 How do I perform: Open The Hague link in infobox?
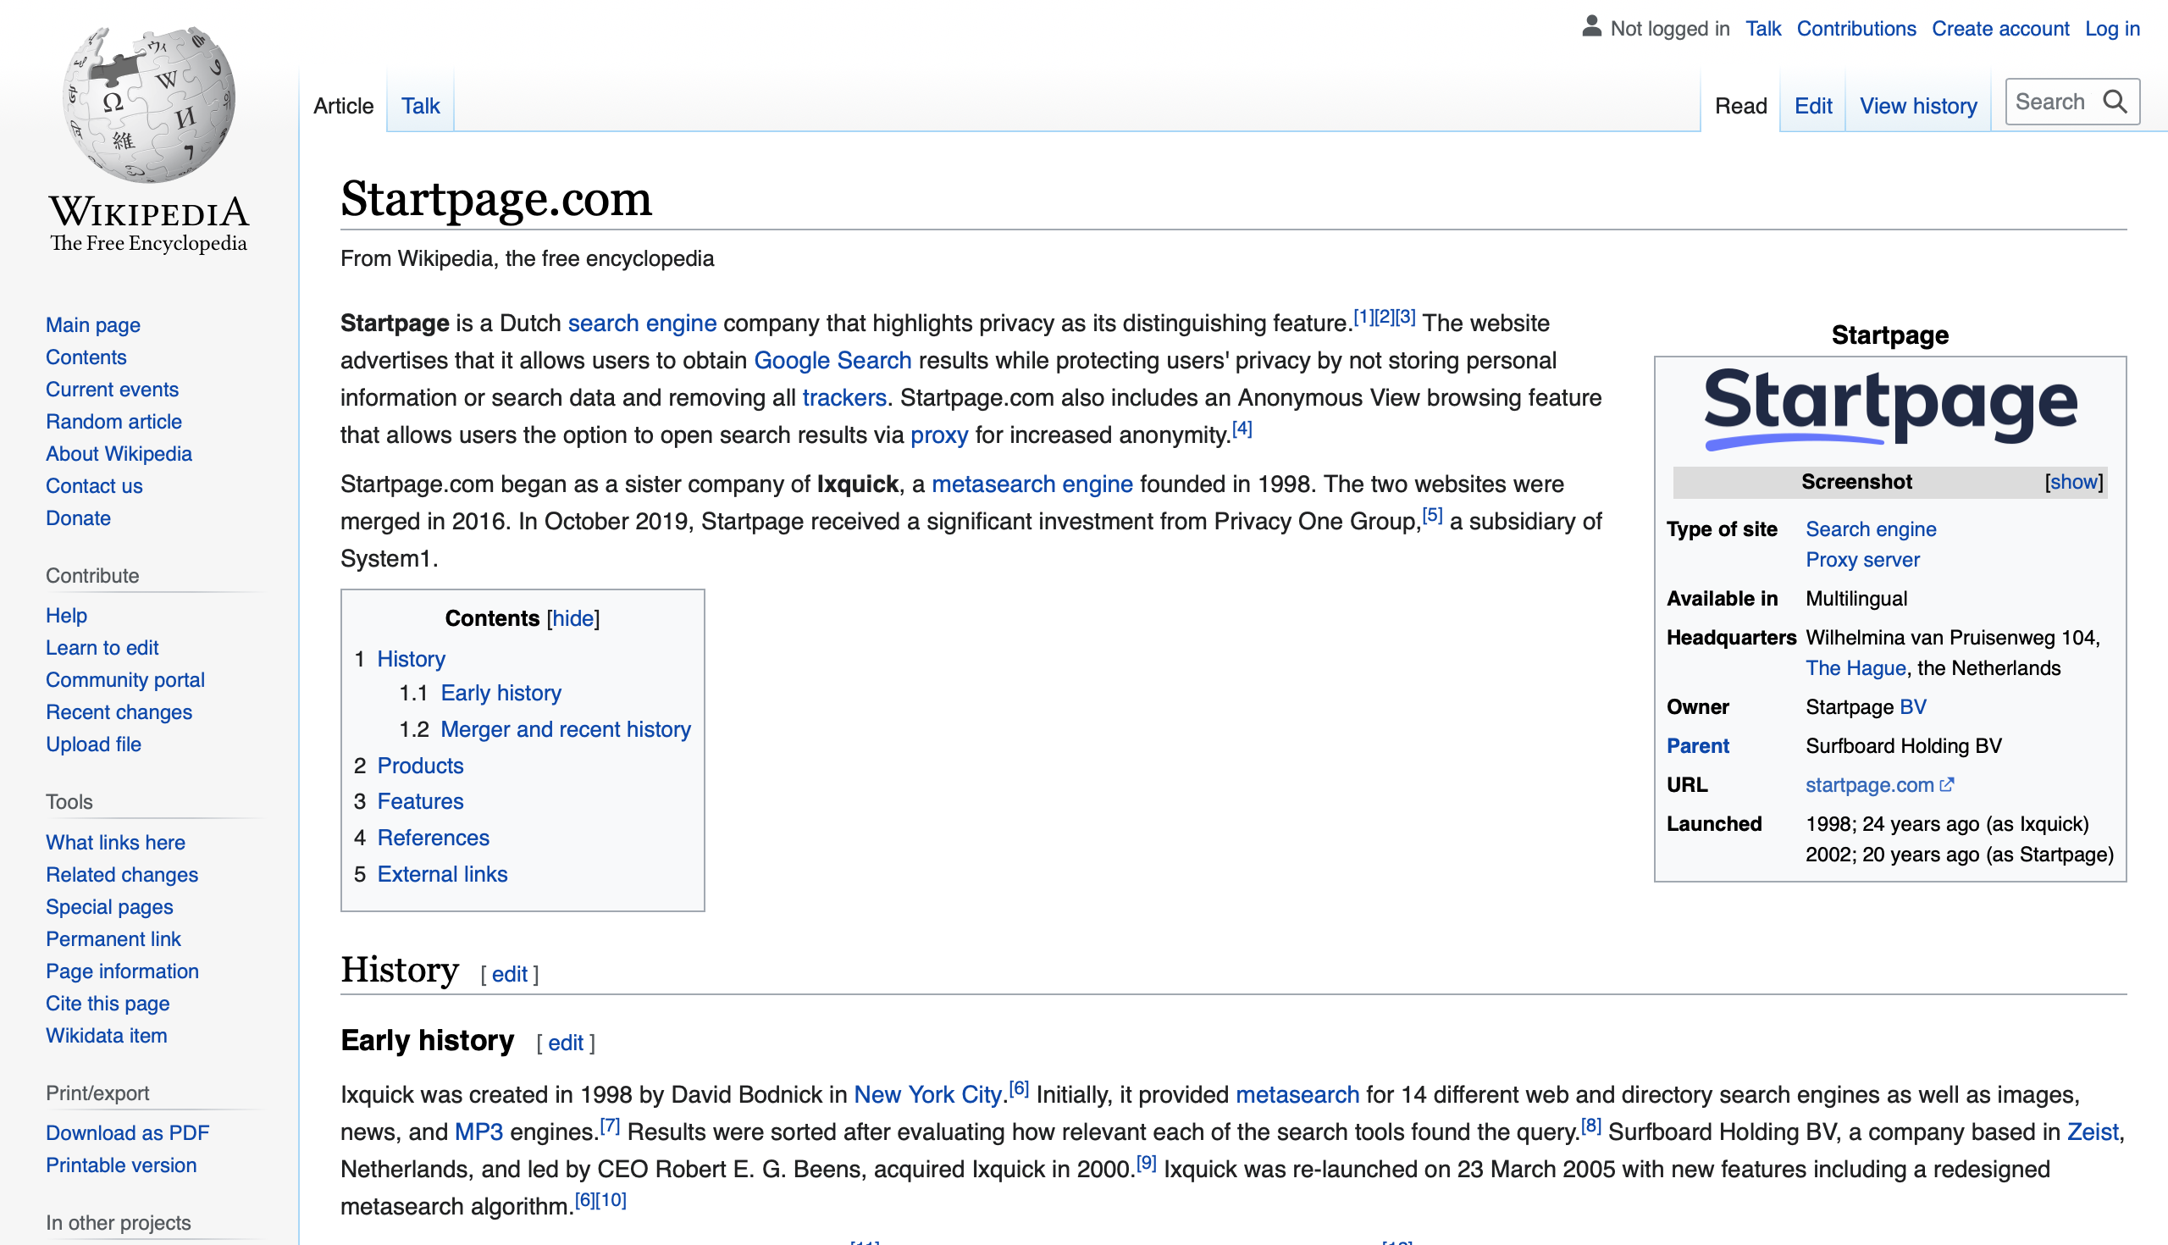click(1856, 668)
